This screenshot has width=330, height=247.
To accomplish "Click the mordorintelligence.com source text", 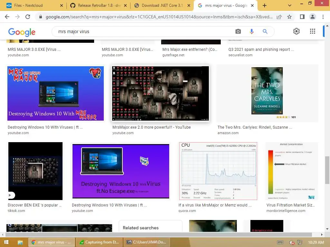I will click(286, 211).
